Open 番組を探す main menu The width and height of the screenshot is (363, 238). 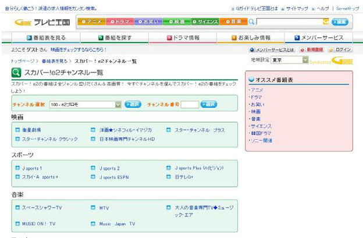point(115,38)
